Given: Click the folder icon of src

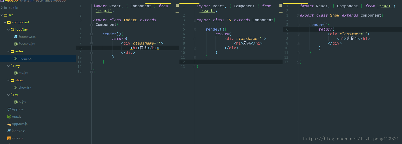Looking at the screenshot, I should click(6, 15).
